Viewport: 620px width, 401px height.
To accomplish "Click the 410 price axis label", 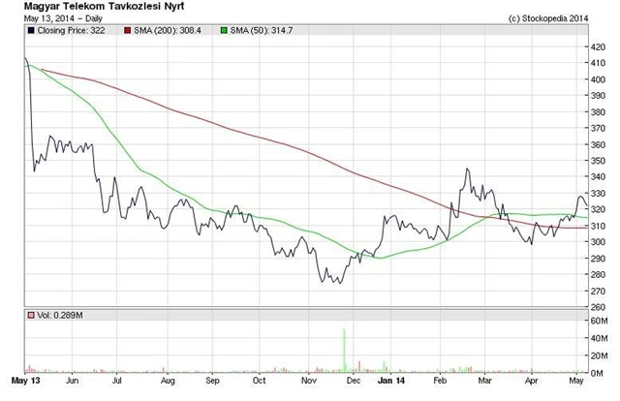I will tap(598, 63).
